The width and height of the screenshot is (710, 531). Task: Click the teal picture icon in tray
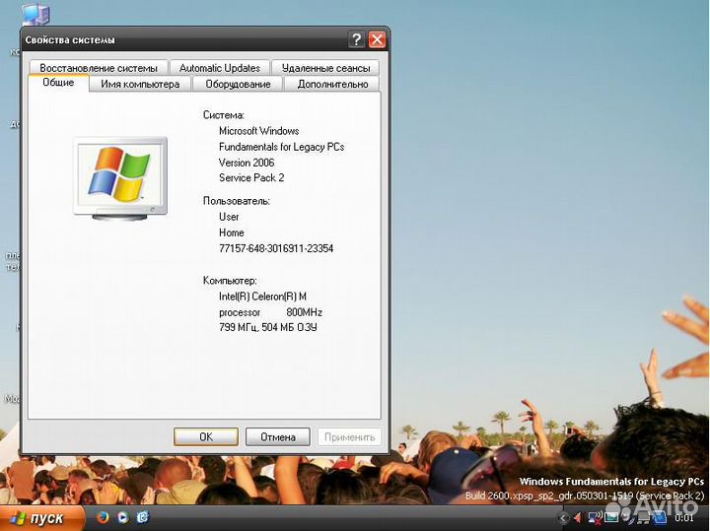(611, 517)
